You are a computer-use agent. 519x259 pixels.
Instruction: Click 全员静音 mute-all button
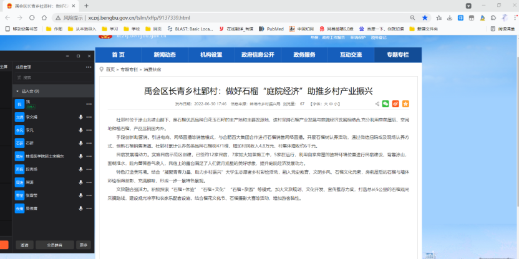[x=55, y=245]
